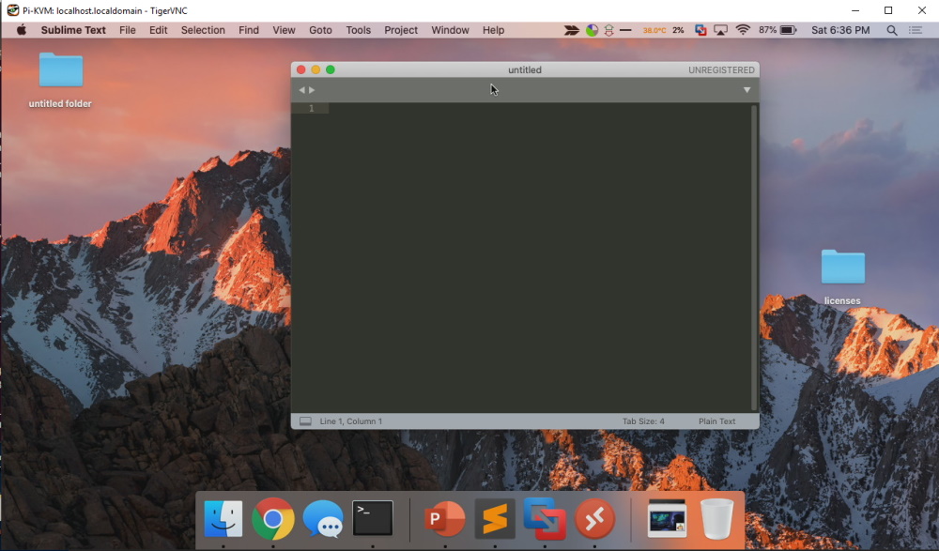
Task: Open the Sublime Text application menu
Action: coord(73,30)
